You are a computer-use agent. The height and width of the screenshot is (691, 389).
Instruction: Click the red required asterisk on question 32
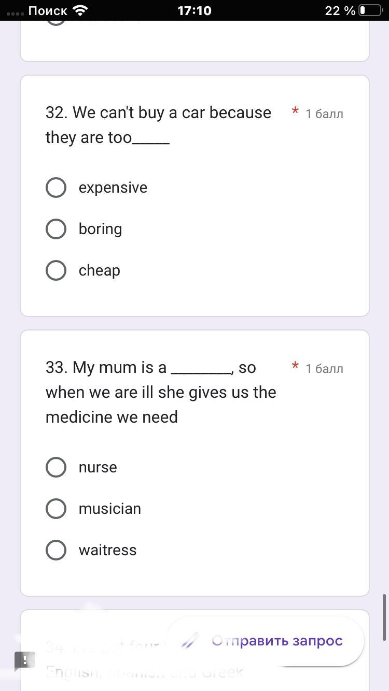click(x=295, y=111)
